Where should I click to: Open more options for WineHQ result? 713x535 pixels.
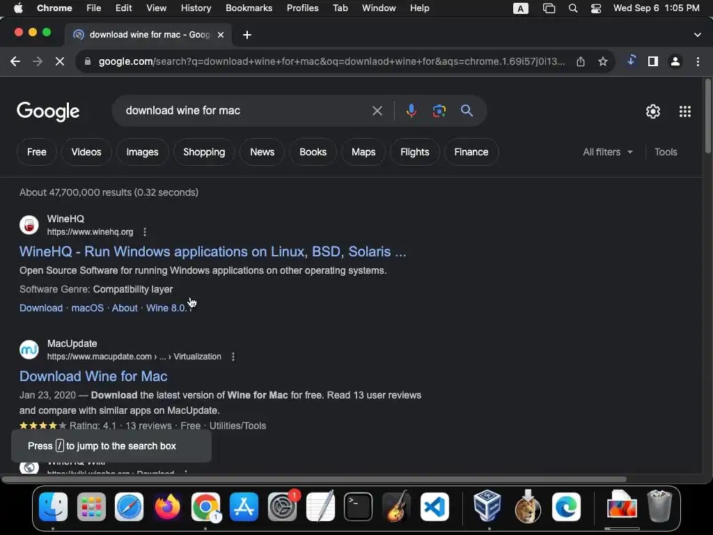click(145, 232)
